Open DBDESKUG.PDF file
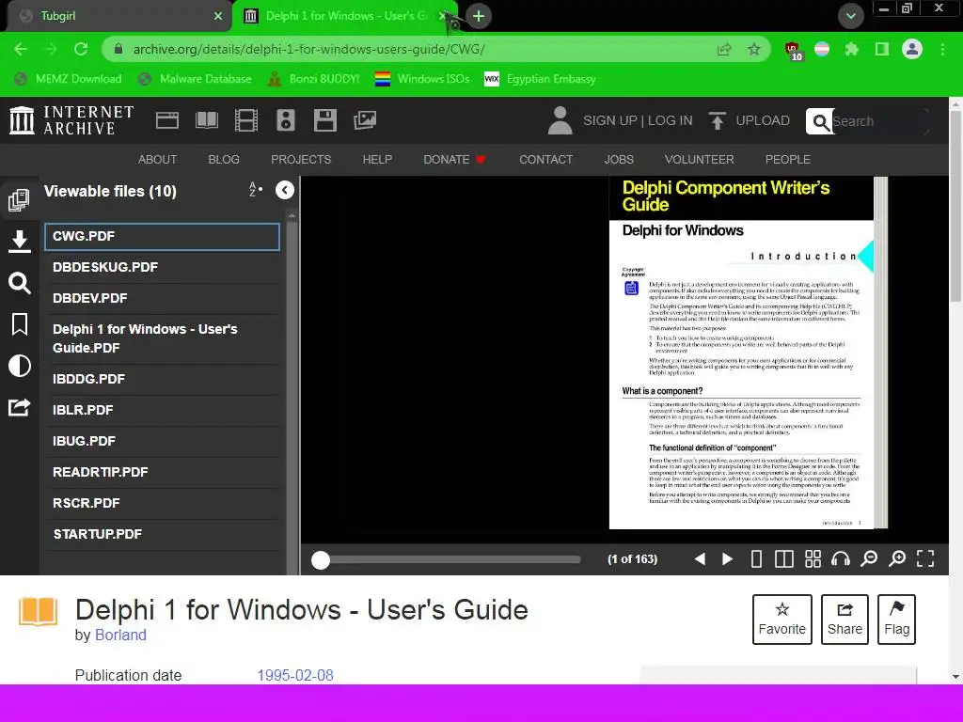 tap(162, 267)
